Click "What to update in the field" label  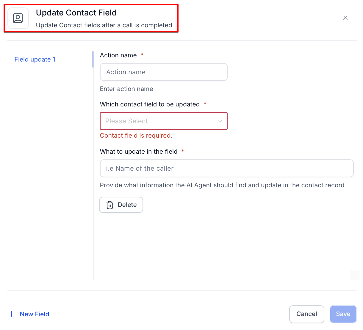[x=139, y=152]
